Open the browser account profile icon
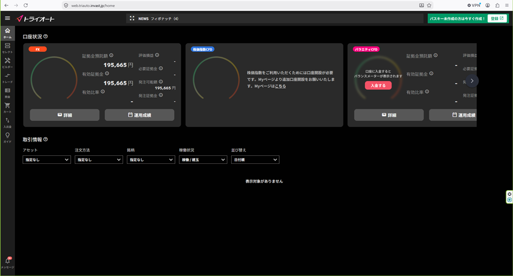Image resolution: width=513 pixels, height=276 pixels. coord(487,5)
